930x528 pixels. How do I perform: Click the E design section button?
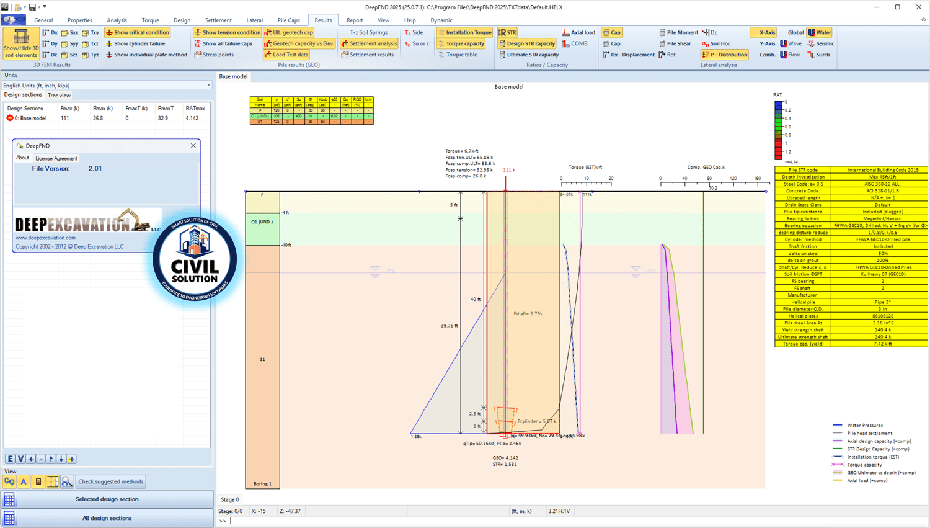pyautogui.click(x=10, y=459)
